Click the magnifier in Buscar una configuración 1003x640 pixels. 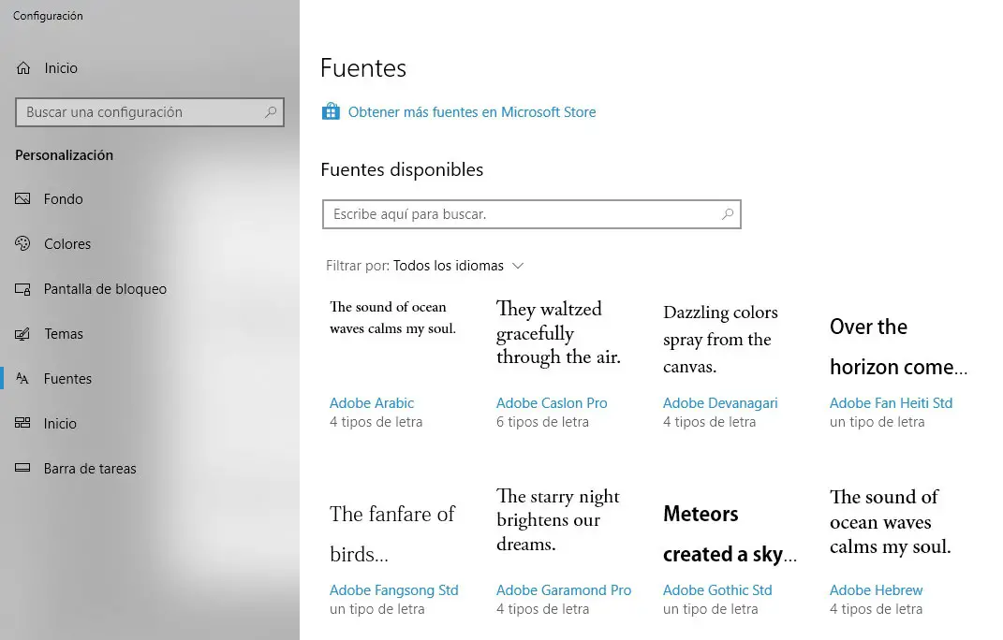[271, 112]
